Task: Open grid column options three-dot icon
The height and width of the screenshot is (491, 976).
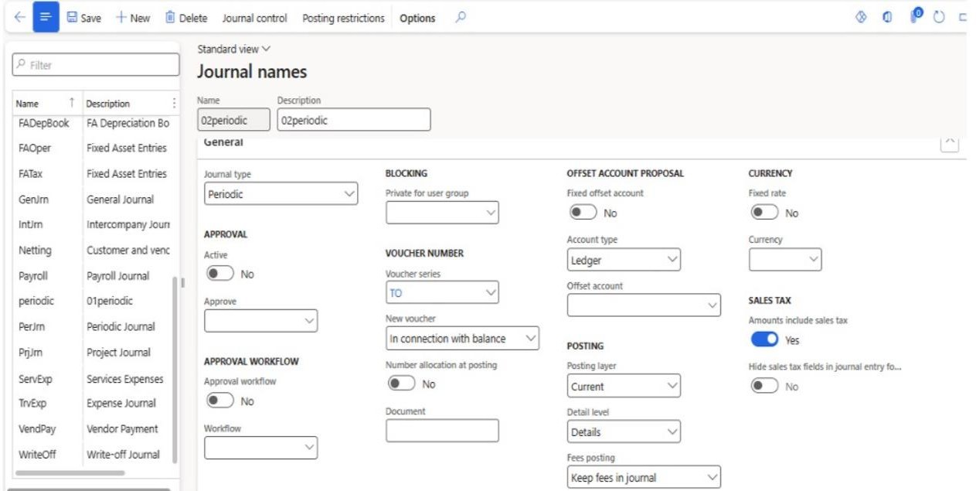Action: pyautogui.click(x=174, y=104)
